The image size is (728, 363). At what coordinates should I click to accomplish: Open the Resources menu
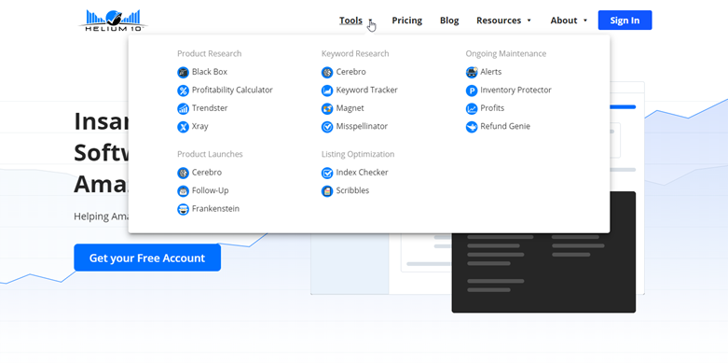click(x=499, y=21)
